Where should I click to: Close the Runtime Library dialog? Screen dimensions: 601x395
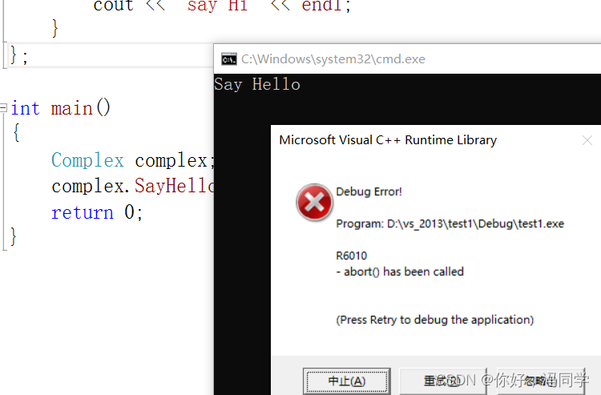(x=587, y=140)
